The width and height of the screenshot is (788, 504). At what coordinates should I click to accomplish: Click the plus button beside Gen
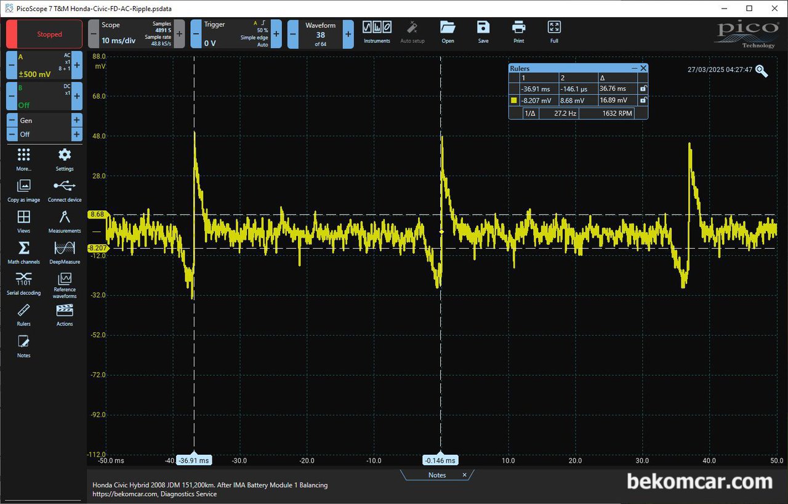(x=77, y=120)
